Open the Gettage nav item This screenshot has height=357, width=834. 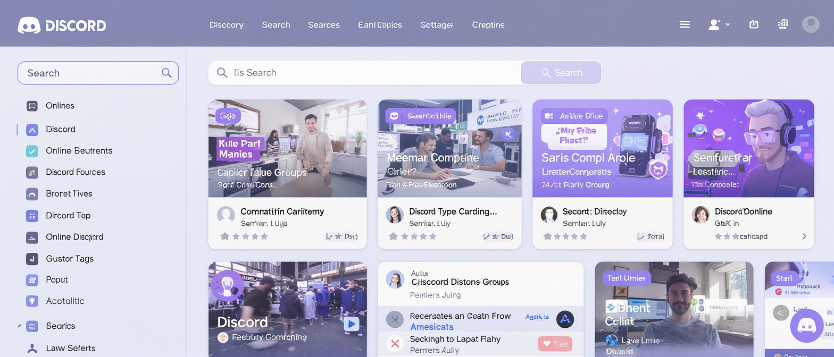click(437, 25)
